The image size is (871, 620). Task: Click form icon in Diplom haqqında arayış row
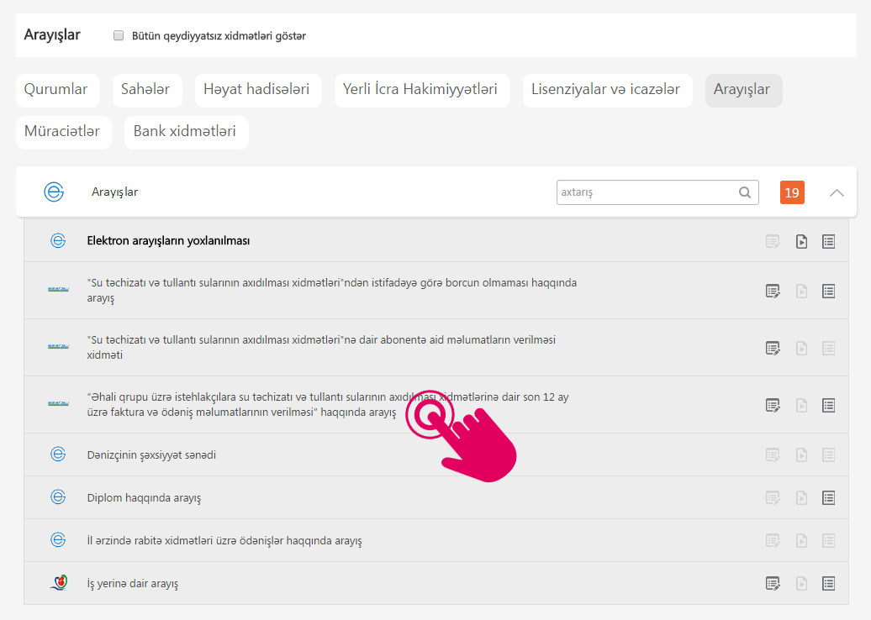(773, 498)
